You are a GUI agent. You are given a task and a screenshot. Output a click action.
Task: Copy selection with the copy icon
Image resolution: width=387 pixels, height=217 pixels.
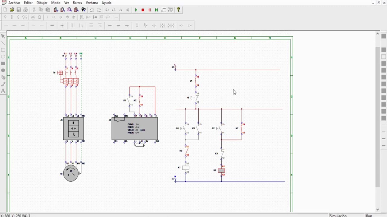[x=41, y=10]
